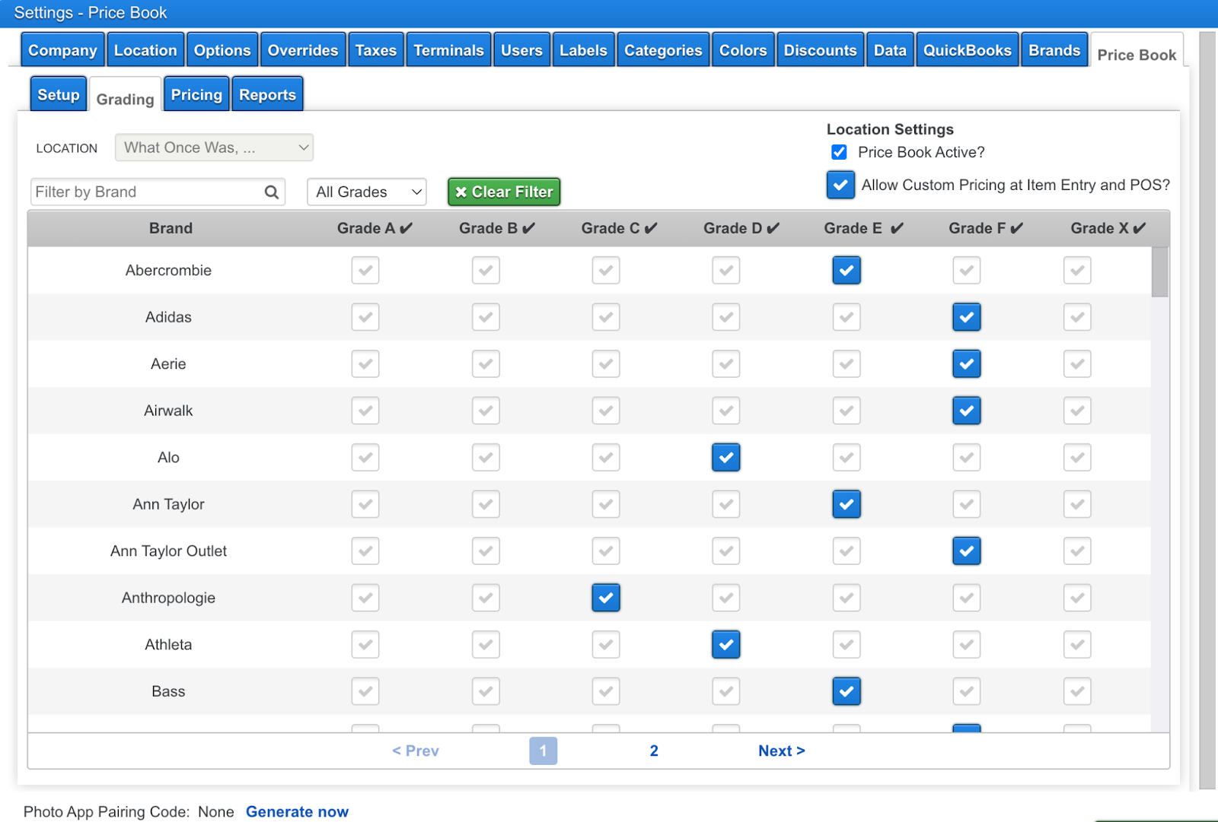Click the brand table scrollbar thumb

(1159, 271)
